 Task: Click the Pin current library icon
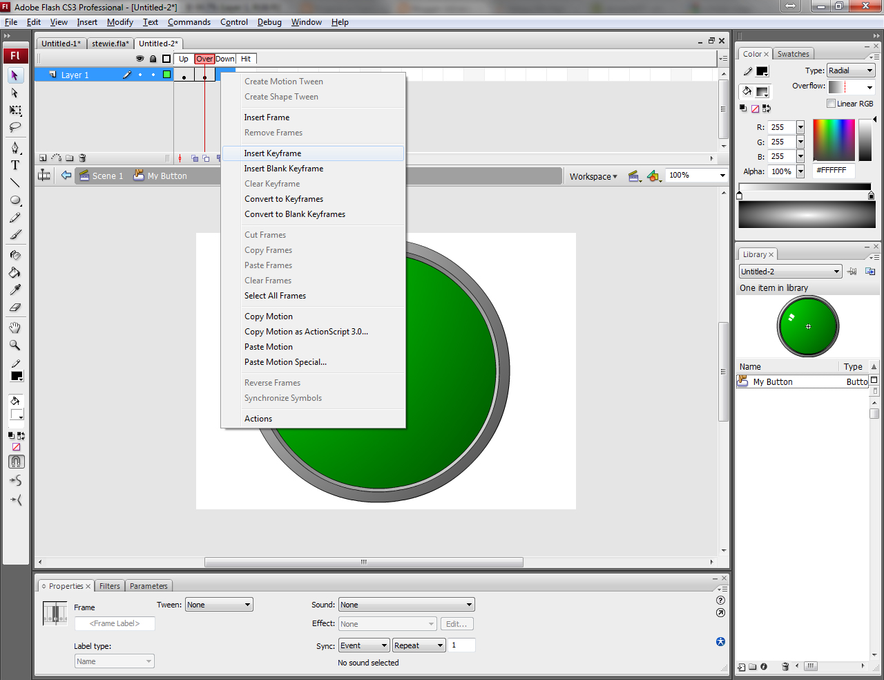[x=853, y=272]
